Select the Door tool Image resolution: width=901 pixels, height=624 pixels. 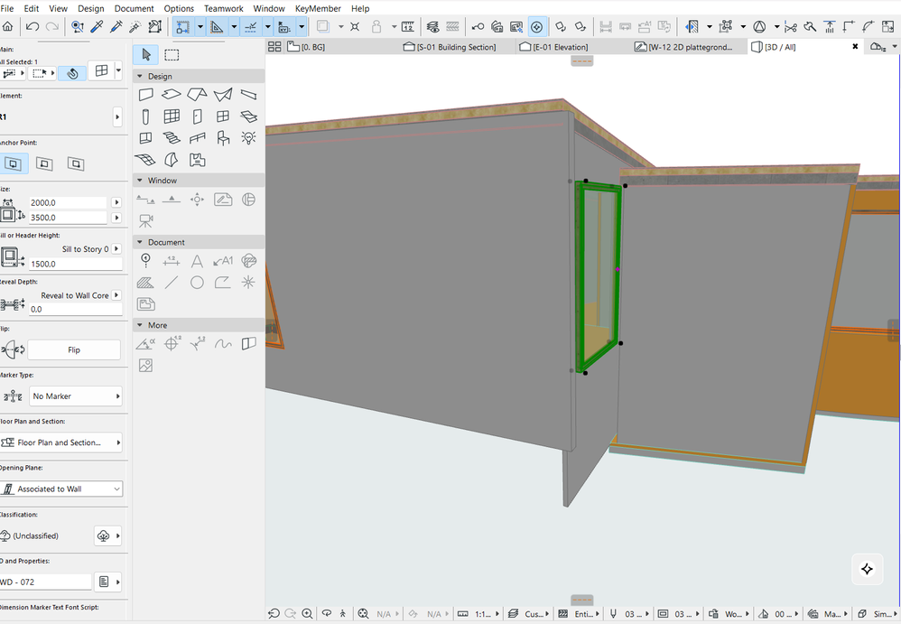click(197, 116)
